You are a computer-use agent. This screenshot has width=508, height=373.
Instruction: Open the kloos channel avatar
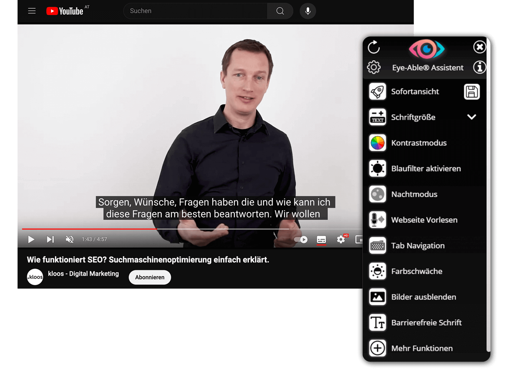click(x=35, y=277)
